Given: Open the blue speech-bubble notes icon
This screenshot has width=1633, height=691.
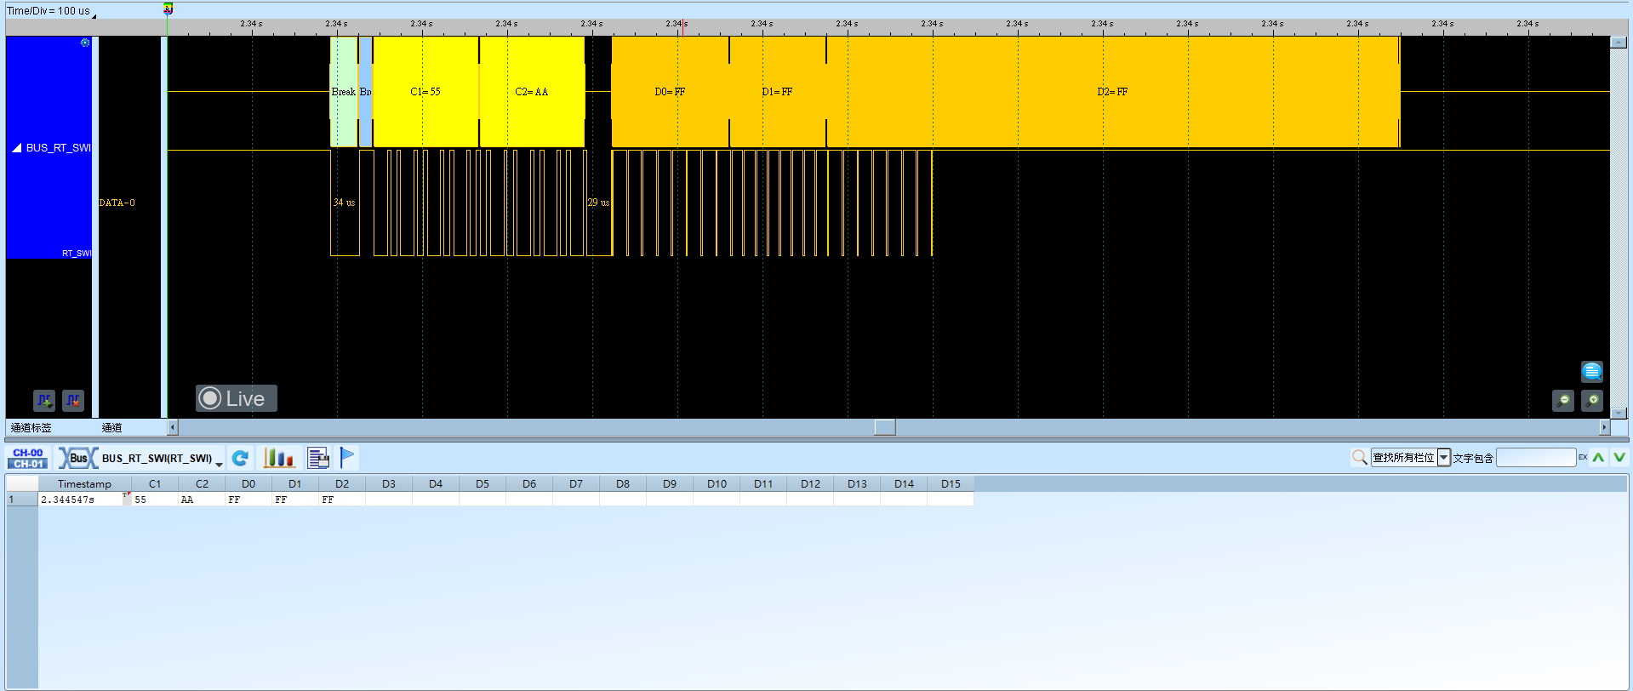Looking at the screenshot, I should point(1592,371).
